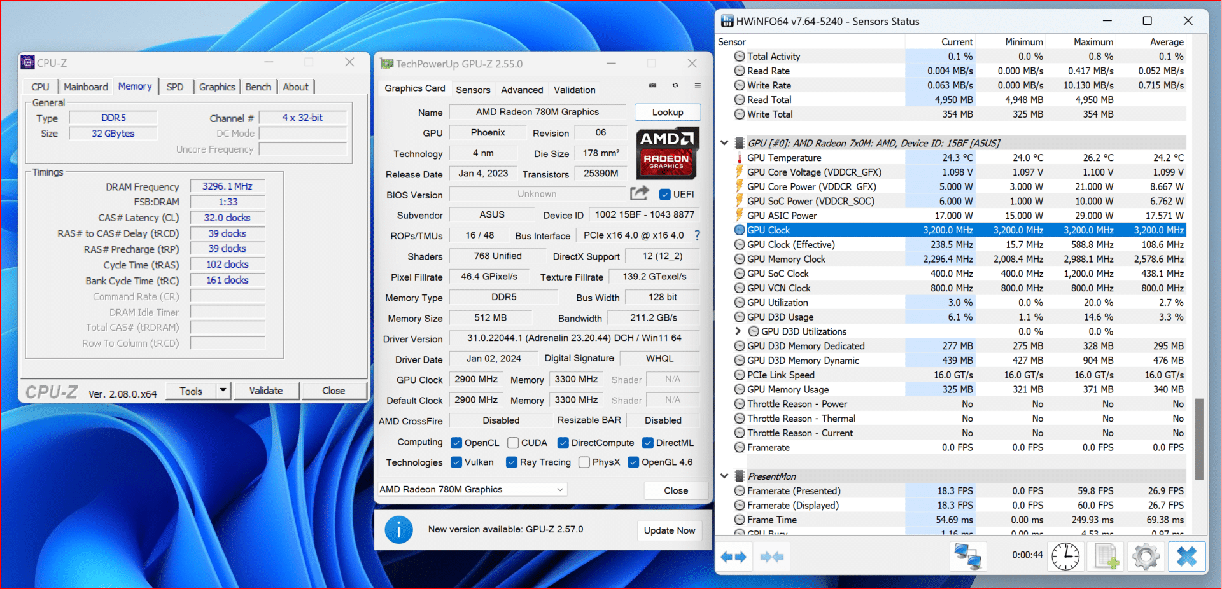1222x589 pixels.
Task: Click the circle icon beside PCIe Link Speed
Action: click(x=740, y=375)
